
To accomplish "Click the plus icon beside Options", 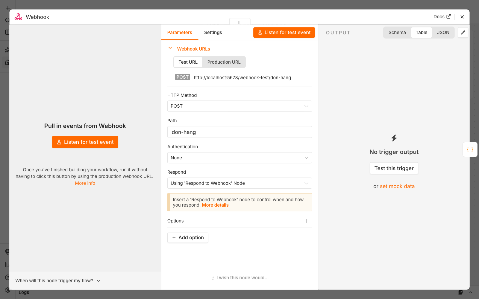I will (x=307, y=221).
